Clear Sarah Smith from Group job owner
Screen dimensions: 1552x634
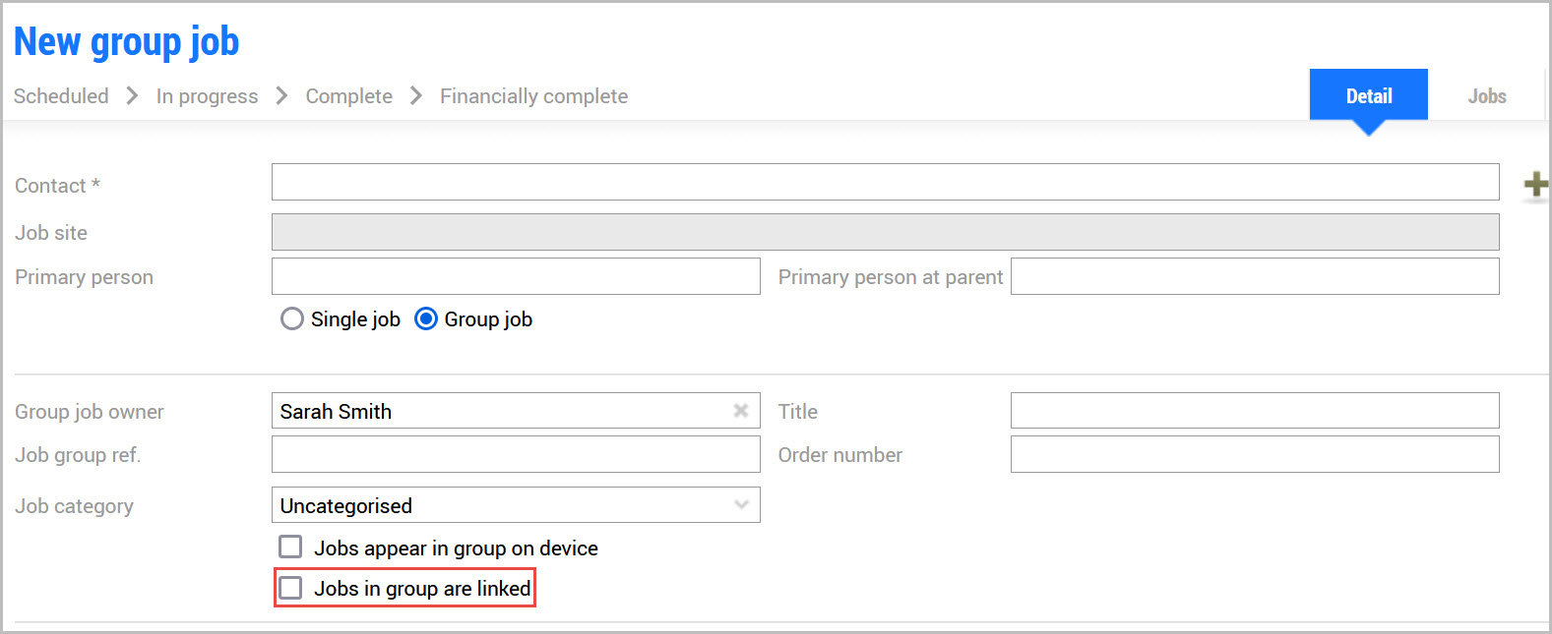740,411
